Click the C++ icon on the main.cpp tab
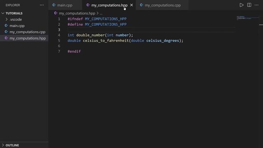 point(54,5)
